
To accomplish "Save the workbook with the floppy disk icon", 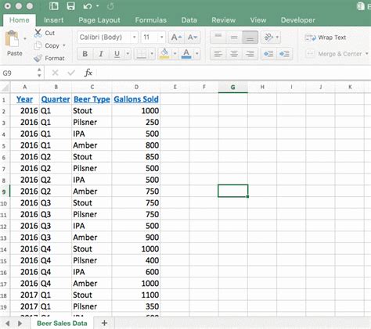I will (71, 6).
